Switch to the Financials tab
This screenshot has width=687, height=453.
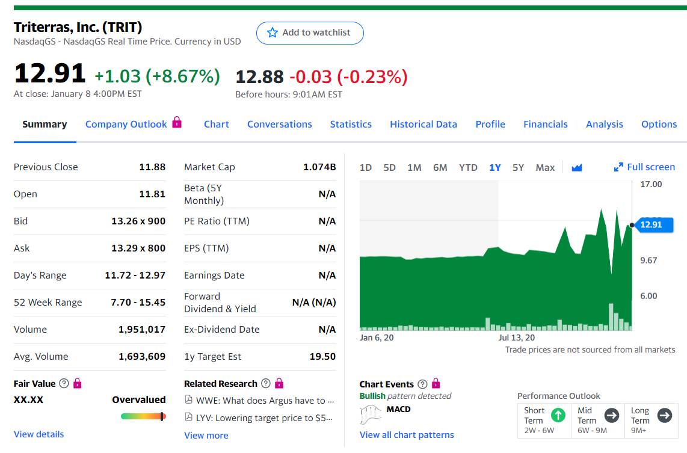(x=546, y=125)
